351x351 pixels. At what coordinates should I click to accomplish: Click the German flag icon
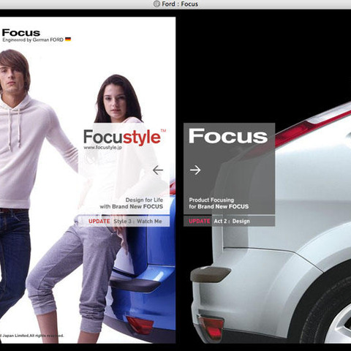(x=68, y=39)
